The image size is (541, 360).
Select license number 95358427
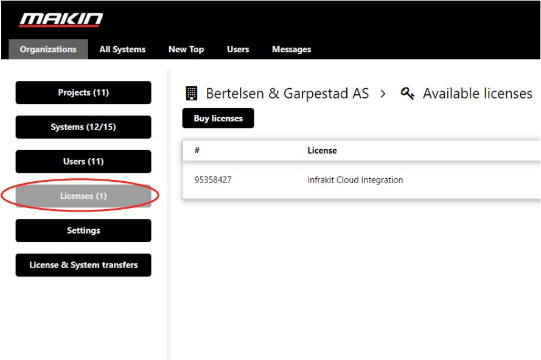click(x=213, y=180)
